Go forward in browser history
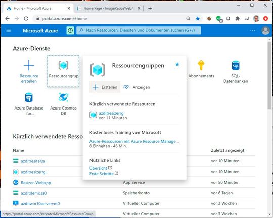The height and width of the screenshot is (218, 273). [17, 19]
